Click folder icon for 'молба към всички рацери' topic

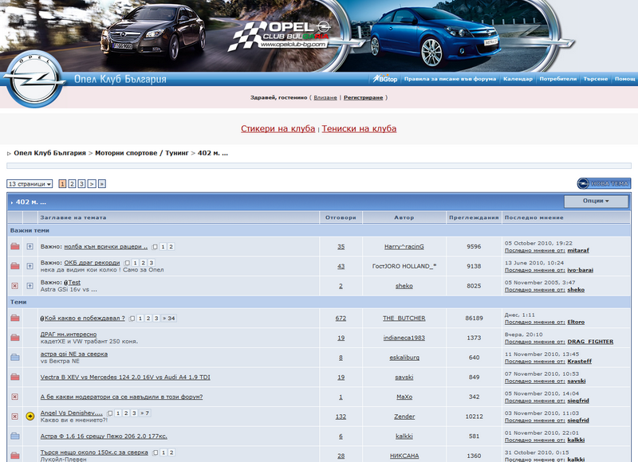pos(15,246)
